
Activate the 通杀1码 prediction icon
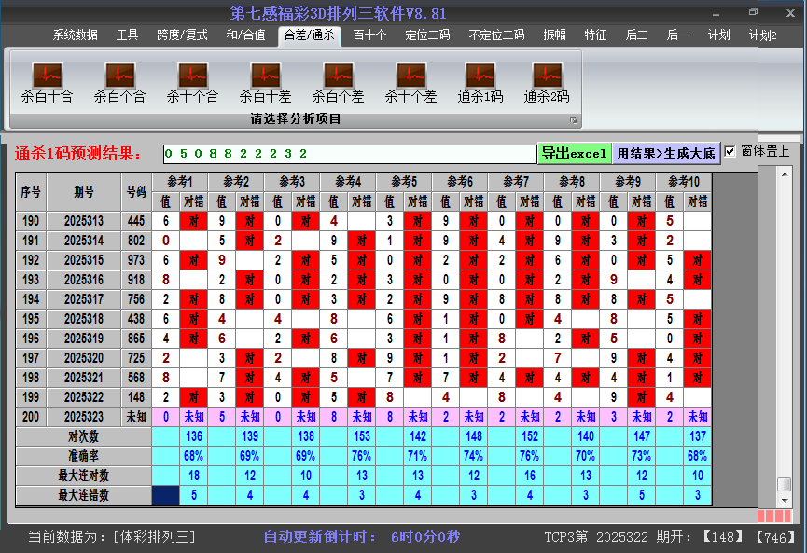pos(481,79)
